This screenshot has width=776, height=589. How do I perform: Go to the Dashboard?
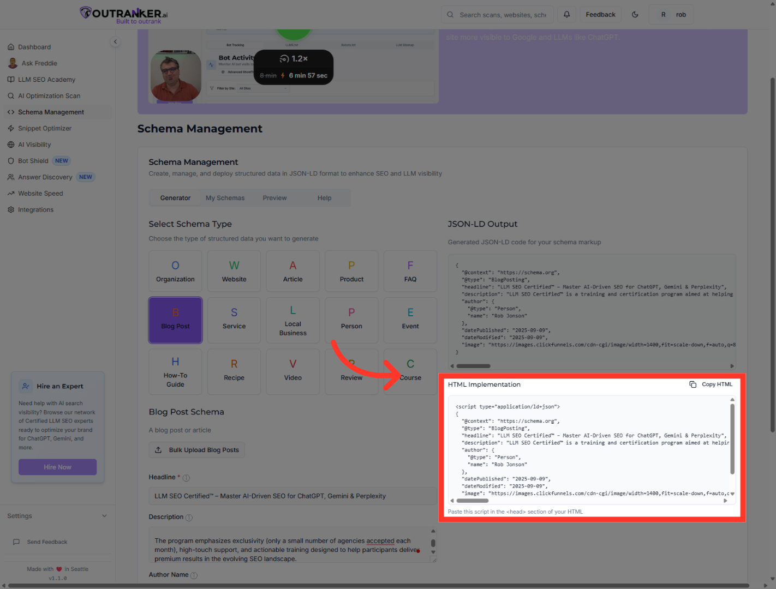click(x=34, y=47)
